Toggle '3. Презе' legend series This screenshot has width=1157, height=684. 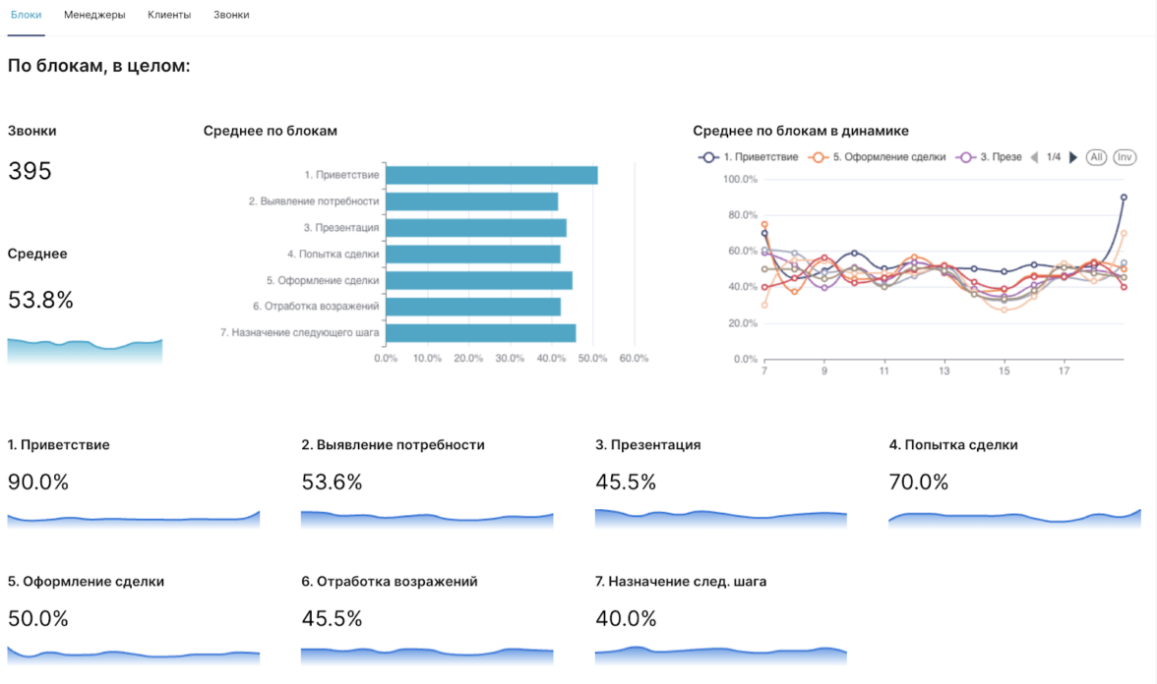(x=990, y=157)
